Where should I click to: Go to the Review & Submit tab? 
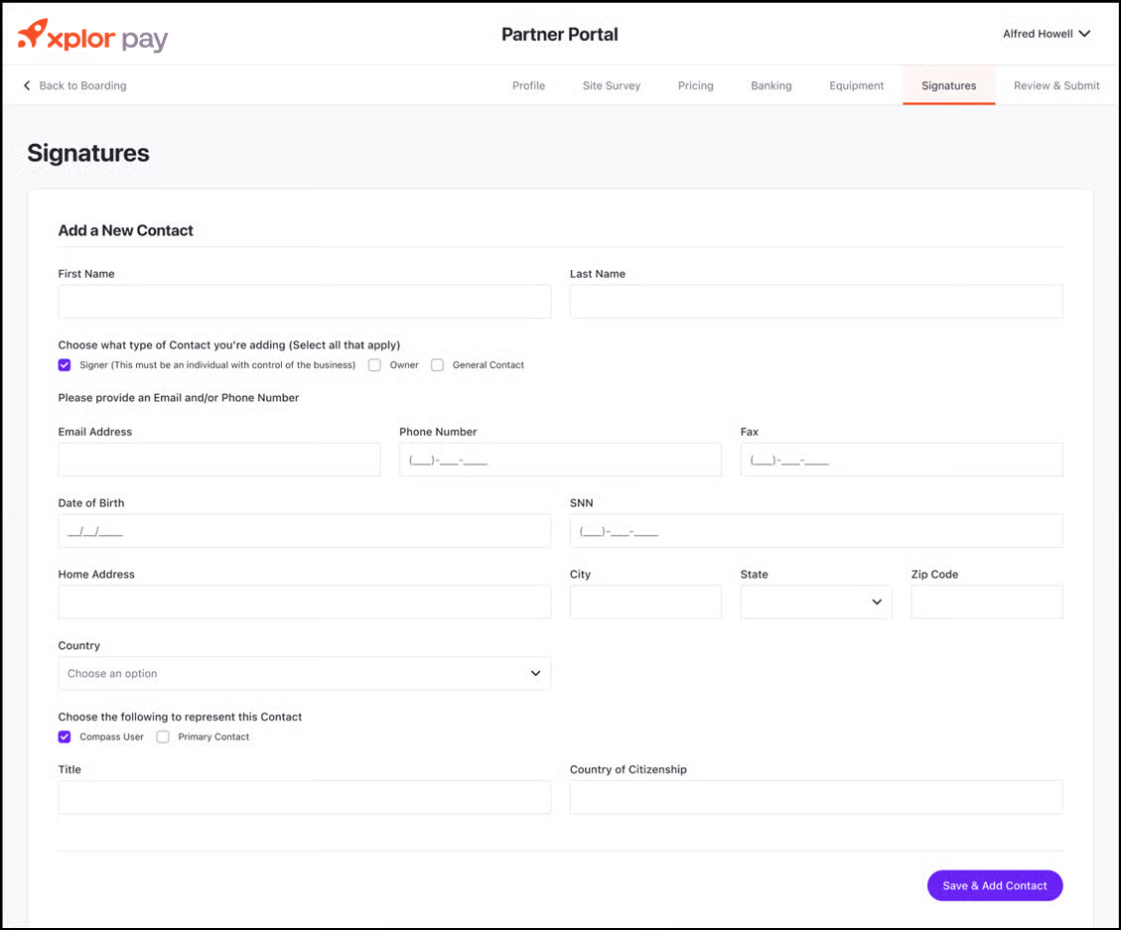1055,85
